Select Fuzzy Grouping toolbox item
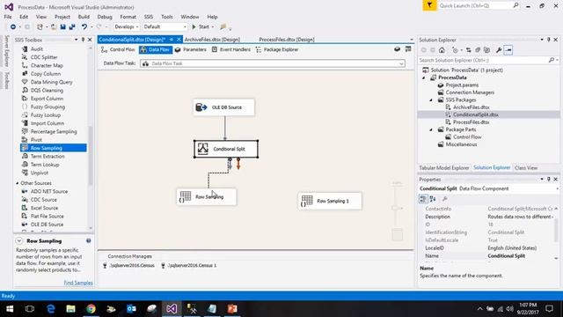 coord(48,107)
